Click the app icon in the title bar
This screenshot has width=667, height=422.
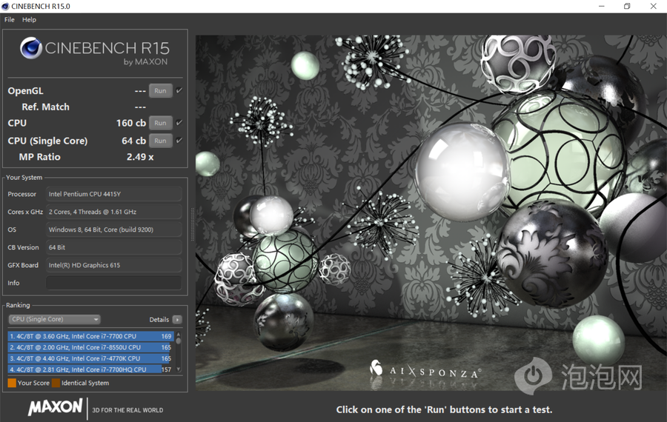pos(7,7)
